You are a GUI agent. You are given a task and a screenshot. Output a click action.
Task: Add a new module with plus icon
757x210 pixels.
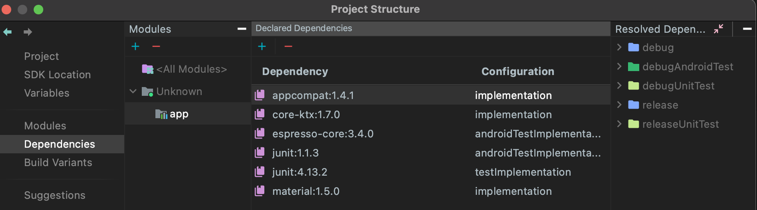tap(135, 47)
